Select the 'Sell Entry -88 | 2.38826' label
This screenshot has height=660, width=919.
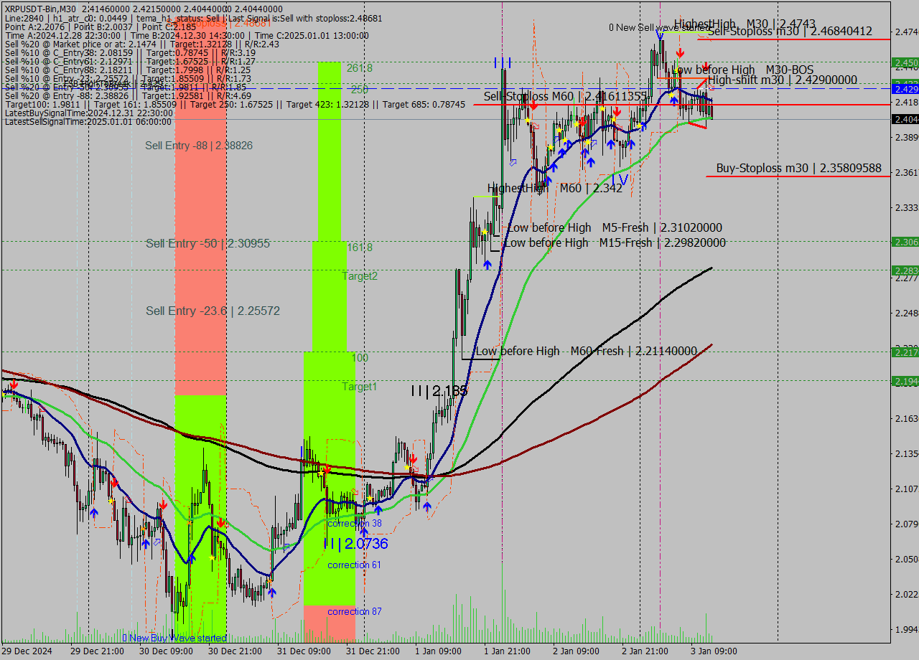click(199, 146)
